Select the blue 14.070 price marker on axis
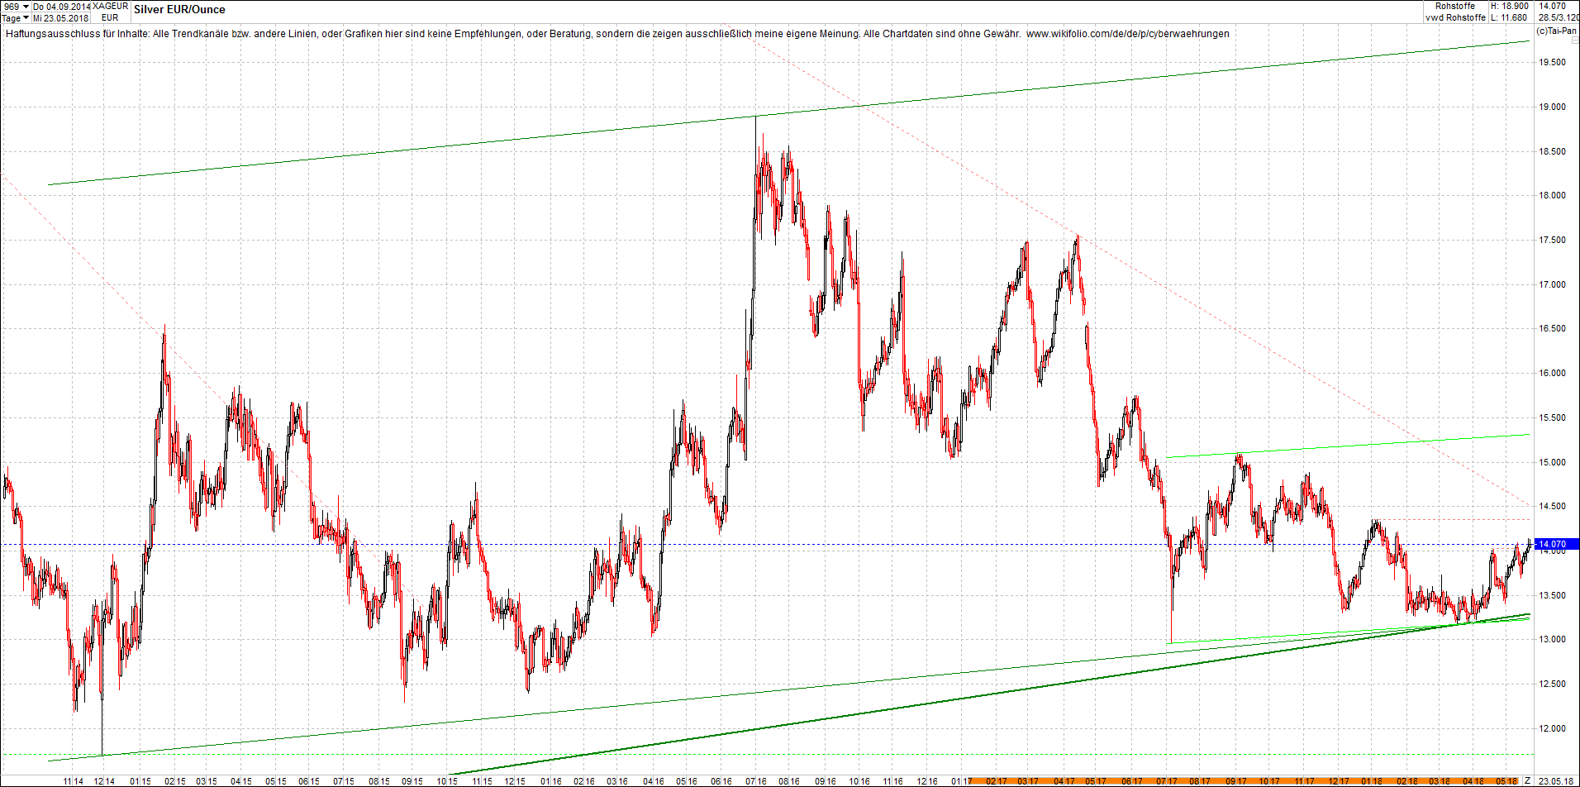Viewport: 1580px width, 787px height. (x=1554, y=544)
